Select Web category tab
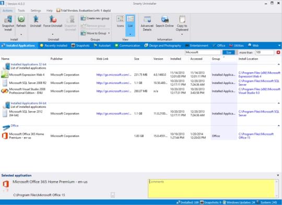The width and height of the screenshot is (282, 205). point(253,46)
